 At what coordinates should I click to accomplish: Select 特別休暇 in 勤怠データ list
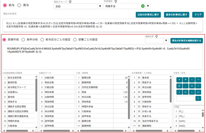click(x=57, y=92)
